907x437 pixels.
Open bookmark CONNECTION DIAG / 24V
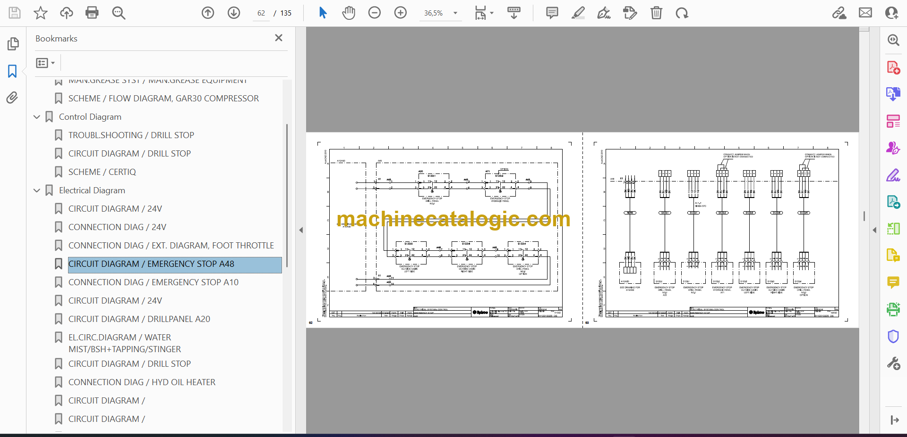point(117,227)
